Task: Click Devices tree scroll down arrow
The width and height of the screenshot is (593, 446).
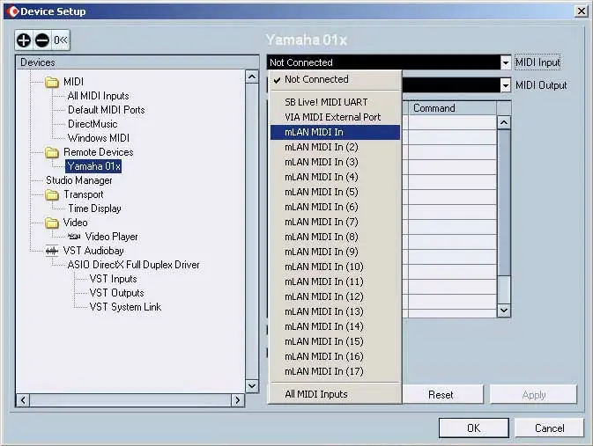Action: click(252, 386)
